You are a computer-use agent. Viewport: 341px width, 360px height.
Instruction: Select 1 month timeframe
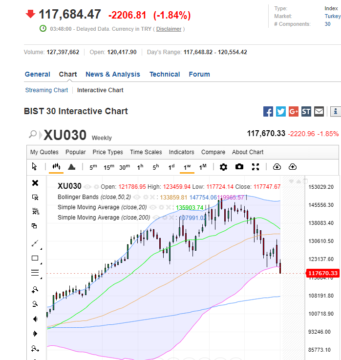[x=203, y=167]
